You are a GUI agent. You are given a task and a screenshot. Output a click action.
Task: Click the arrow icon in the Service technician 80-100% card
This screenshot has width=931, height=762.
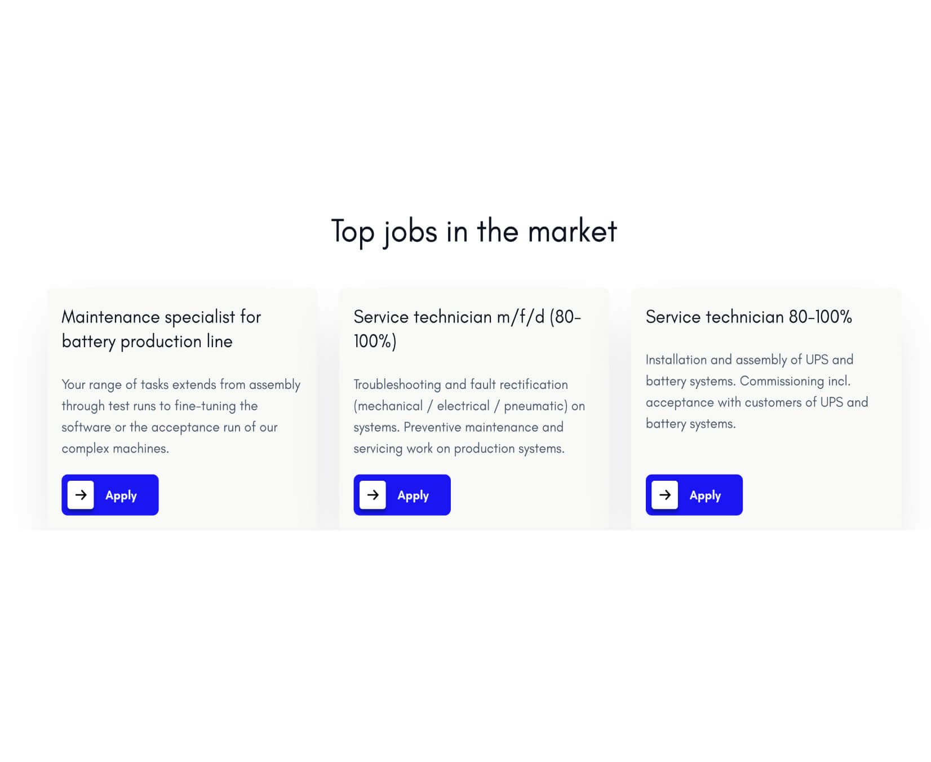[665, 495]
